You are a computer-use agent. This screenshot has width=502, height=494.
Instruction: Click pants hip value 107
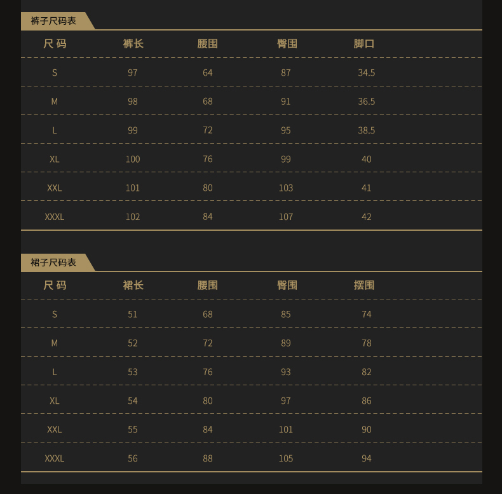[286, 217]
